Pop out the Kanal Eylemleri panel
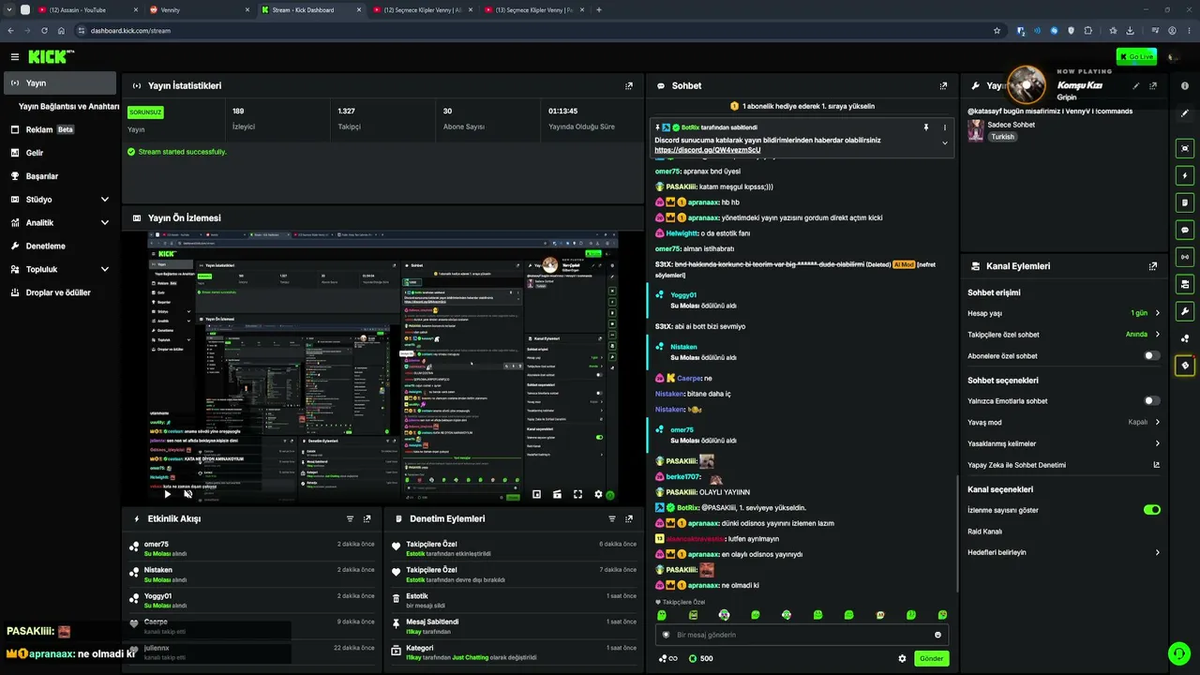Screen dimensions: 1200x675 [x=1153, y=266]
